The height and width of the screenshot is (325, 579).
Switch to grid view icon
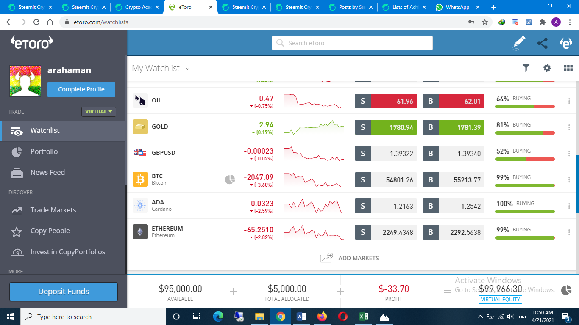[x=568, y=68]
